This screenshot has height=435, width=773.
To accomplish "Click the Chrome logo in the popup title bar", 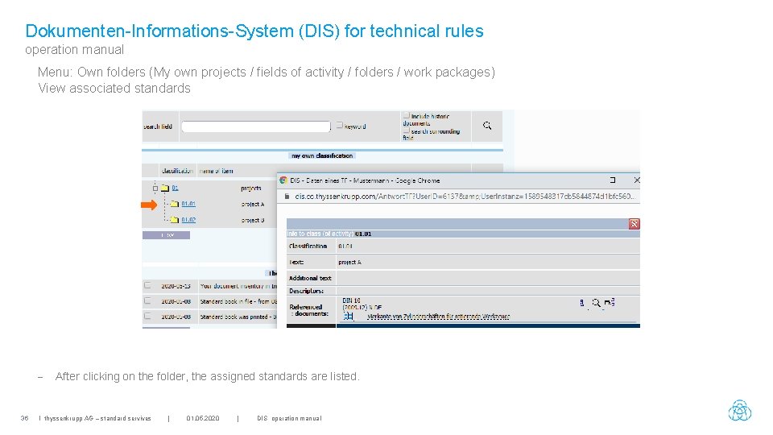I will [283, 180].
